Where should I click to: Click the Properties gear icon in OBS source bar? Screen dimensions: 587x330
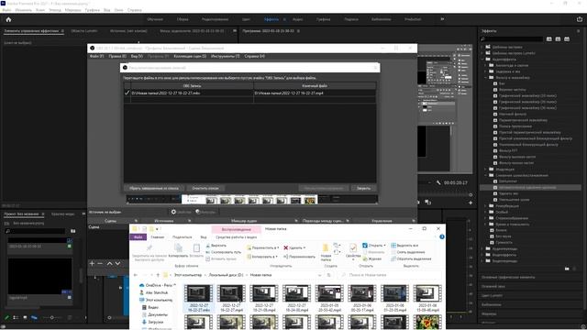(173, 212)
